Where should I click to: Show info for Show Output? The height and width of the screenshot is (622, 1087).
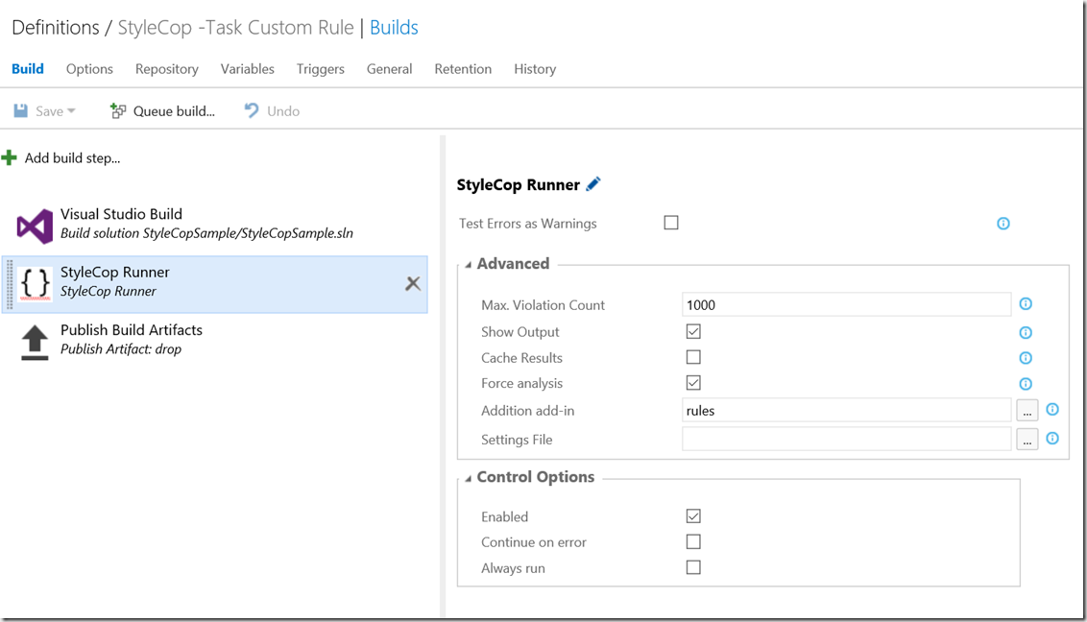pyautogui.click(x=1026, y=332)
